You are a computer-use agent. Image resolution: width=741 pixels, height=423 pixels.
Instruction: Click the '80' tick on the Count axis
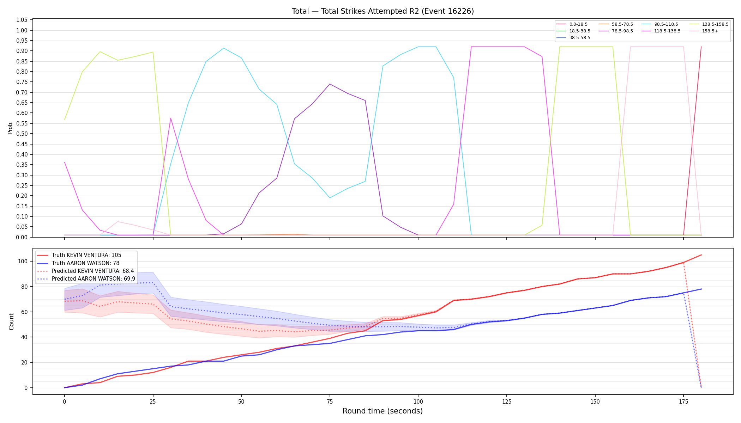(x=25, y=287)
